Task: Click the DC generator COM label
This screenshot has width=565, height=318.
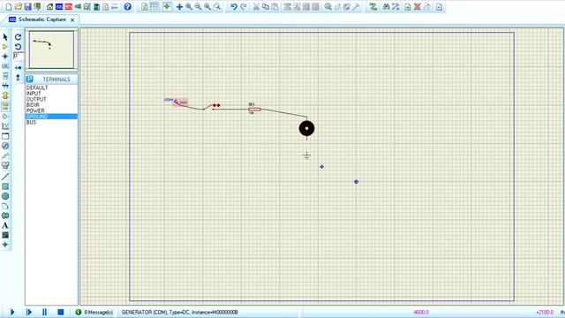Action: (x=169, y=100)
